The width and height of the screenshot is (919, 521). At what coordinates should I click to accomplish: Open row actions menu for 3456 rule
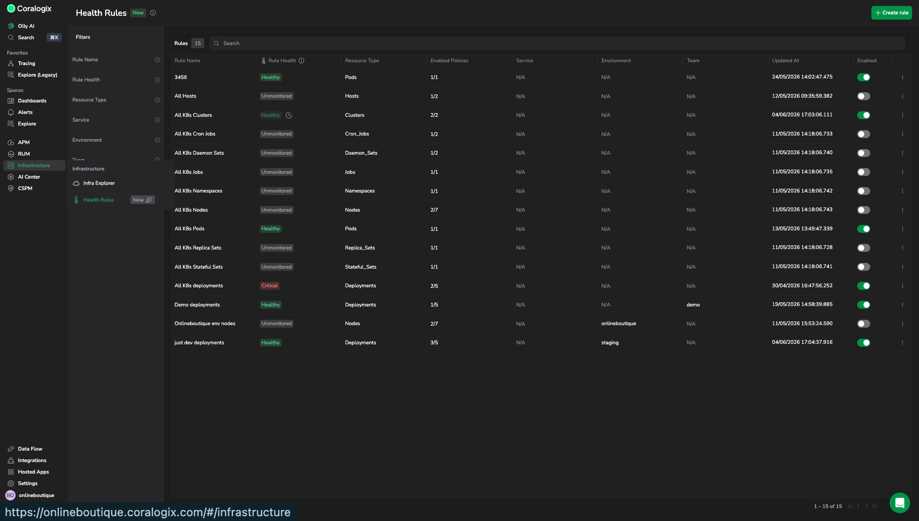pos(902,77)
